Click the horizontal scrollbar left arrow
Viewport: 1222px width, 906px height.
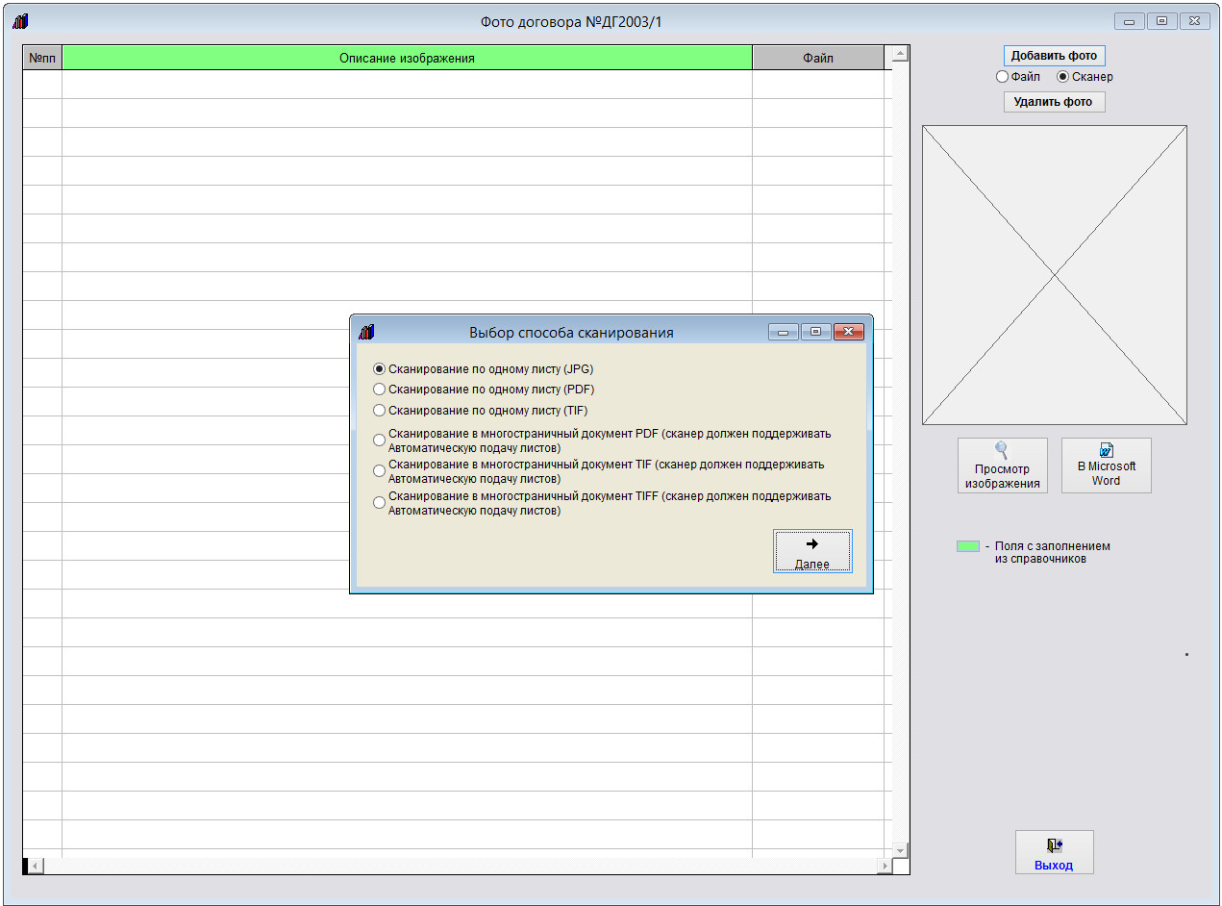pos(35,867)
